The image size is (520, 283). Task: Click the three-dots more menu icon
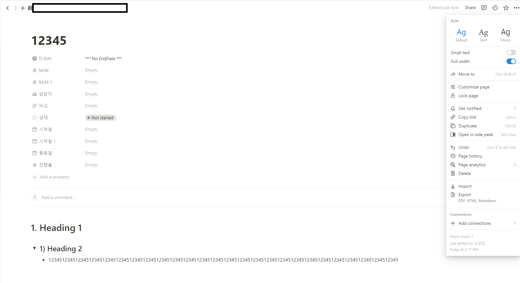pyautogui.click(x=516, y=8)
